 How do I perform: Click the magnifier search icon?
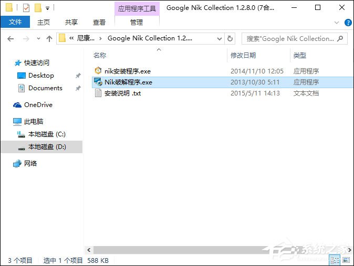[340, 39]
